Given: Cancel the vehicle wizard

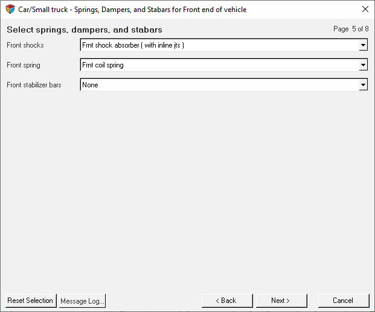Looking at the screenshot, I should point(344,301).
